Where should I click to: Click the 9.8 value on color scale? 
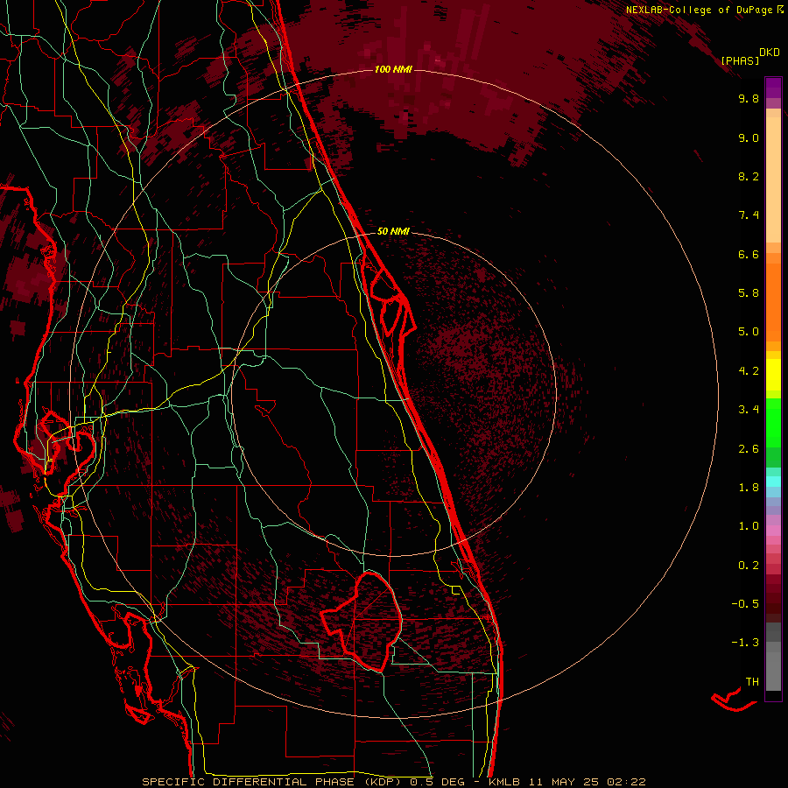pos(749,98)
